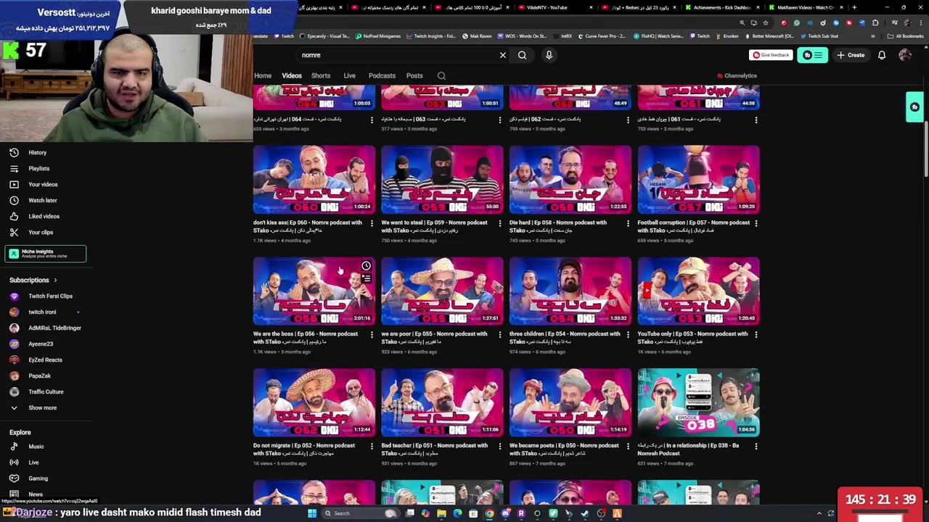Open the channel Live tab

tap(349, 75)
